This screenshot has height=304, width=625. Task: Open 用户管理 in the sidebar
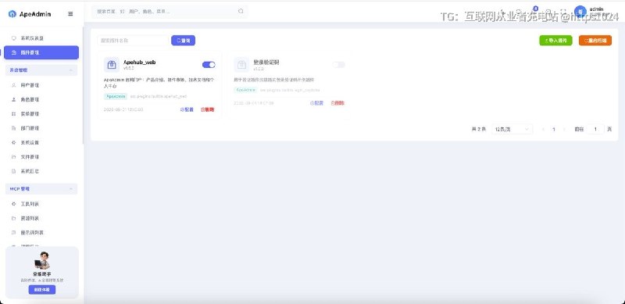coord(41,85)
